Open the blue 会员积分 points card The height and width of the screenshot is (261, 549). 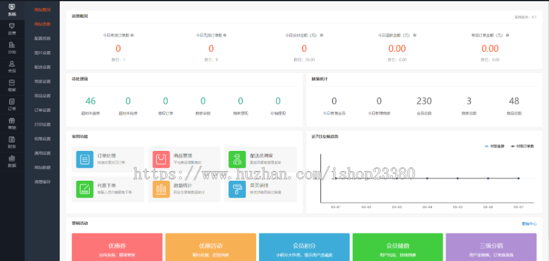pyautogui.click(x=304, y=247)
